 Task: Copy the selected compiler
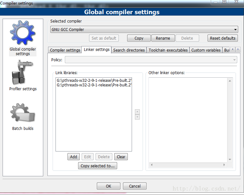click(x=139, y=38)
